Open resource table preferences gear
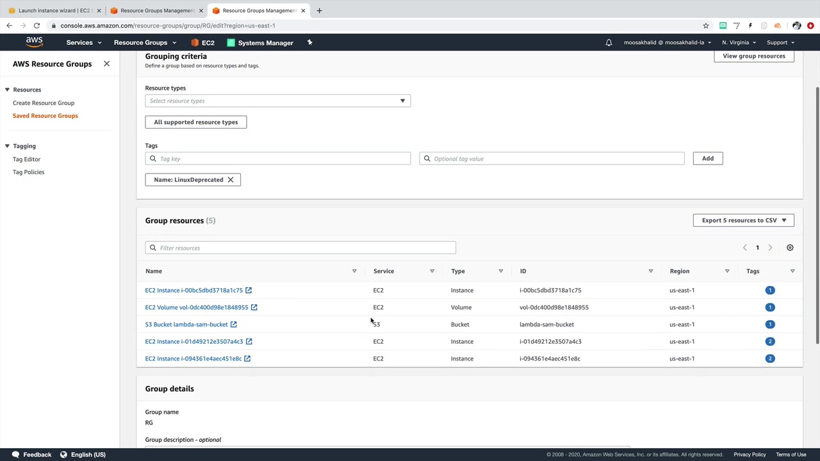The image size is (820, 461). click(790, 248)
